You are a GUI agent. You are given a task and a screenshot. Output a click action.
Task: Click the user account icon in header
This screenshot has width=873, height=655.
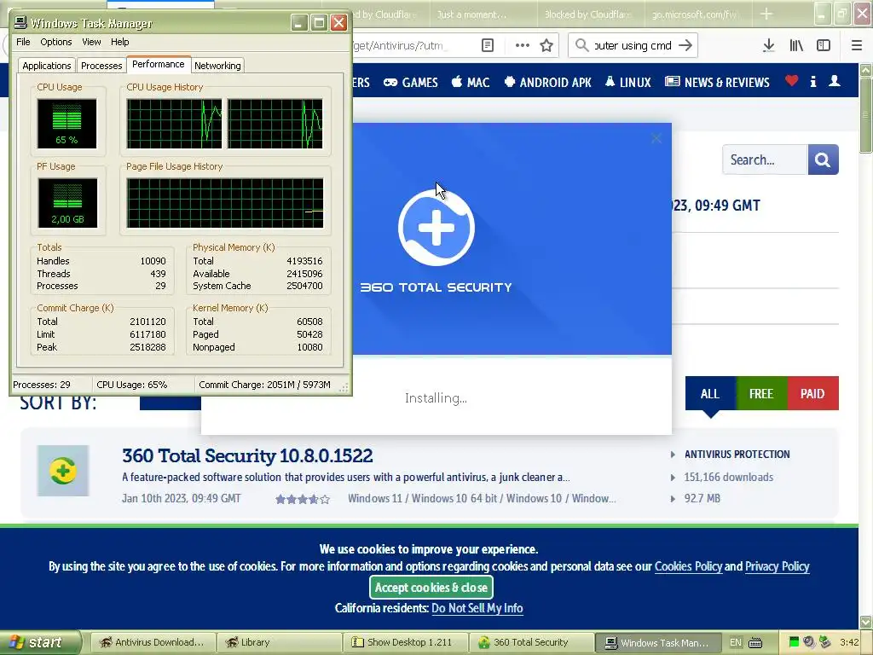(x=835, y=81)
